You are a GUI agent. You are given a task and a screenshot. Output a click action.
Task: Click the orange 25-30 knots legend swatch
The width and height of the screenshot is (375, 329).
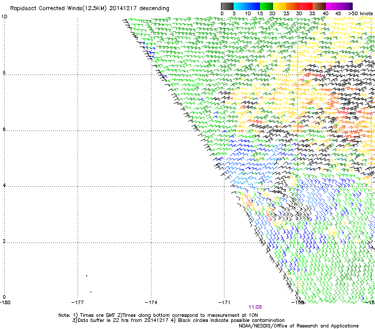(x=293, y=6)
